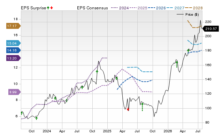Click the red negative surprise arrow on the chart
Viewport: 223px width, 133px height.
click(x=128, y=109)
